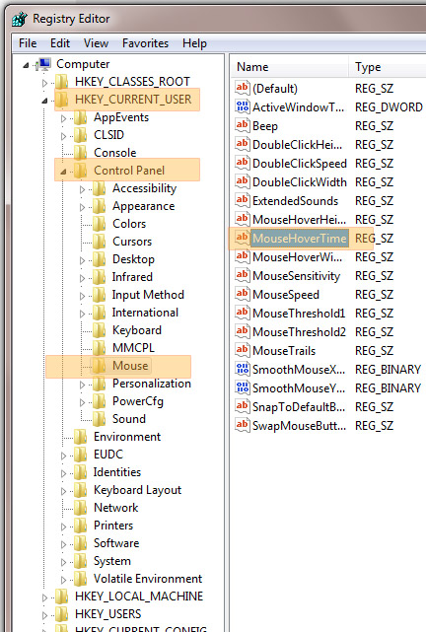Select the Keyboard key in tree
426x632 pixels.
click(x=137, y=330)
